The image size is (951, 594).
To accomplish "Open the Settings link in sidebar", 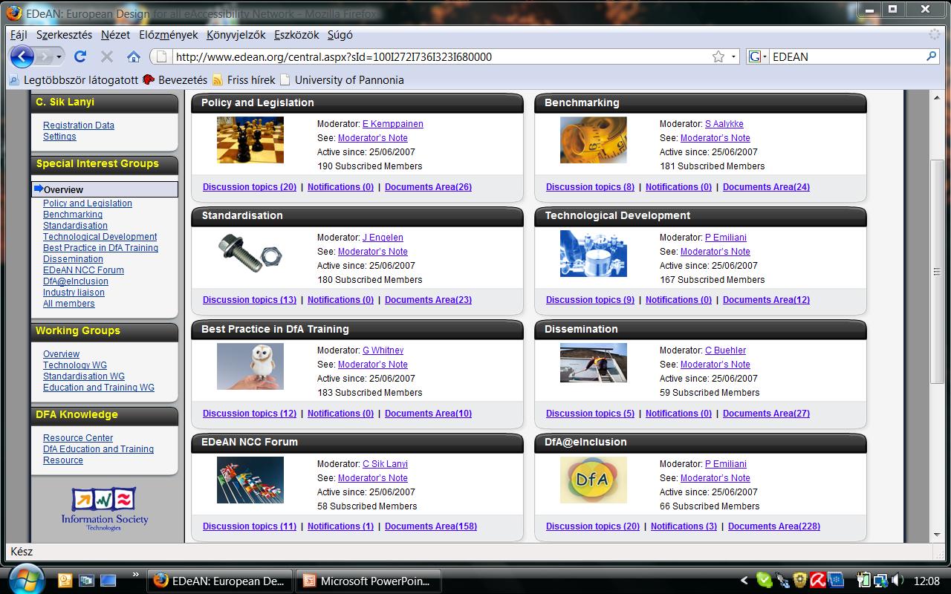I will tap(59, 137).
